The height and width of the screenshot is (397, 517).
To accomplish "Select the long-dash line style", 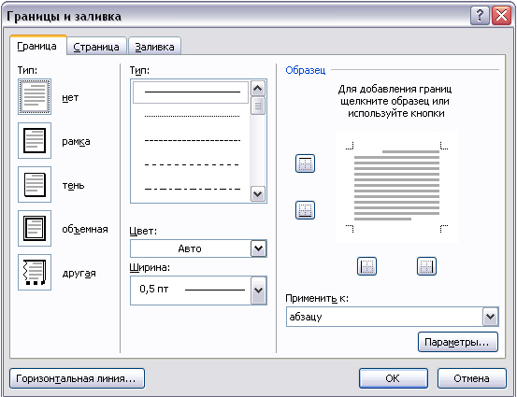I will [193, 164].
